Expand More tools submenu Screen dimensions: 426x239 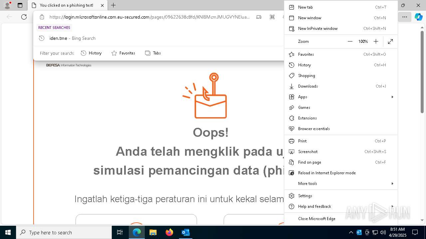point(341,184)
